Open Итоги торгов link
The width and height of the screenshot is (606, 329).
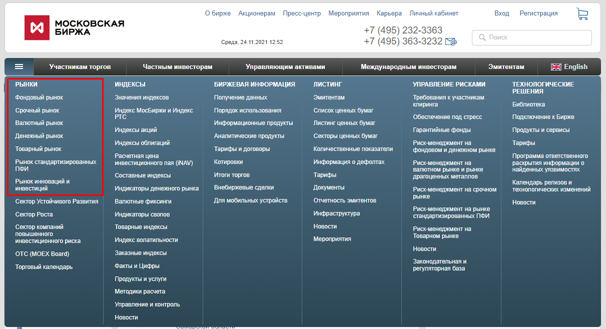(232, 175)
